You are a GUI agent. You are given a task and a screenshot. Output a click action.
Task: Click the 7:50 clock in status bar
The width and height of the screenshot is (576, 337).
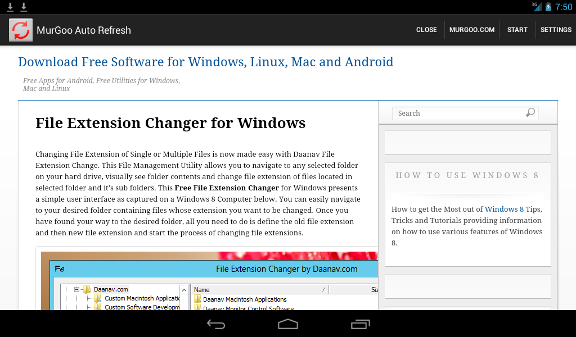564,7
